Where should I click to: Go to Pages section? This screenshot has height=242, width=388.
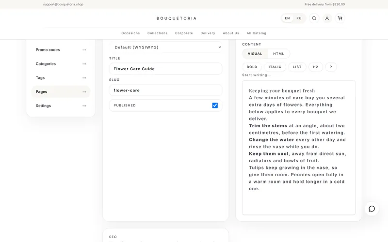[x=61, y=92]
